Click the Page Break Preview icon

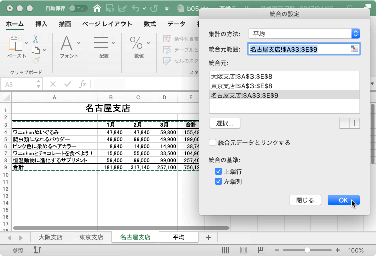262,250
